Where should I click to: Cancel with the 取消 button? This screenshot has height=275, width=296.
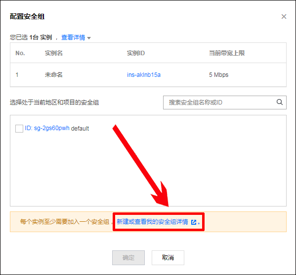[x=168, y=257]
